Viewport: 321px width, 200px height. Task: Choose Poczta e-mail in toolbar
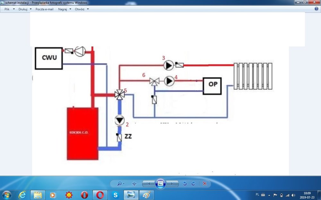click(44, 9)
